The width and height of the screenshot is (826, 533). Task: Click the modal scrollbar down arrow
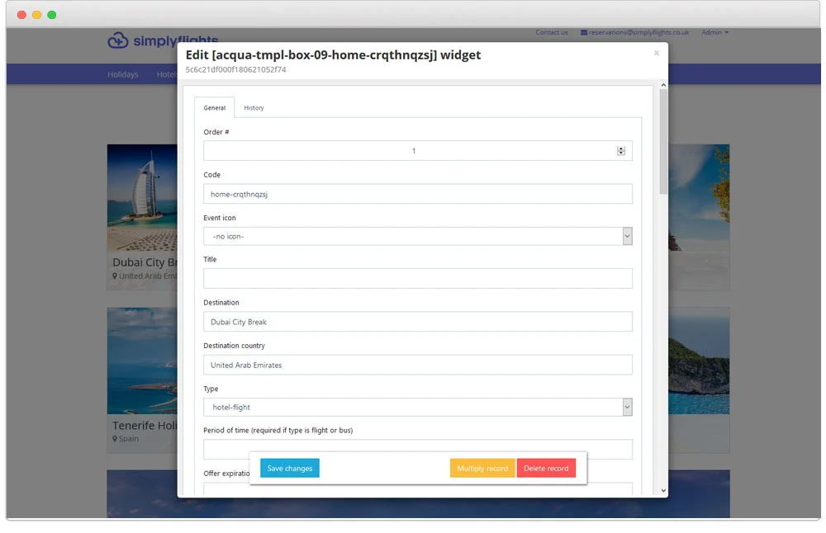click(663, 491)
